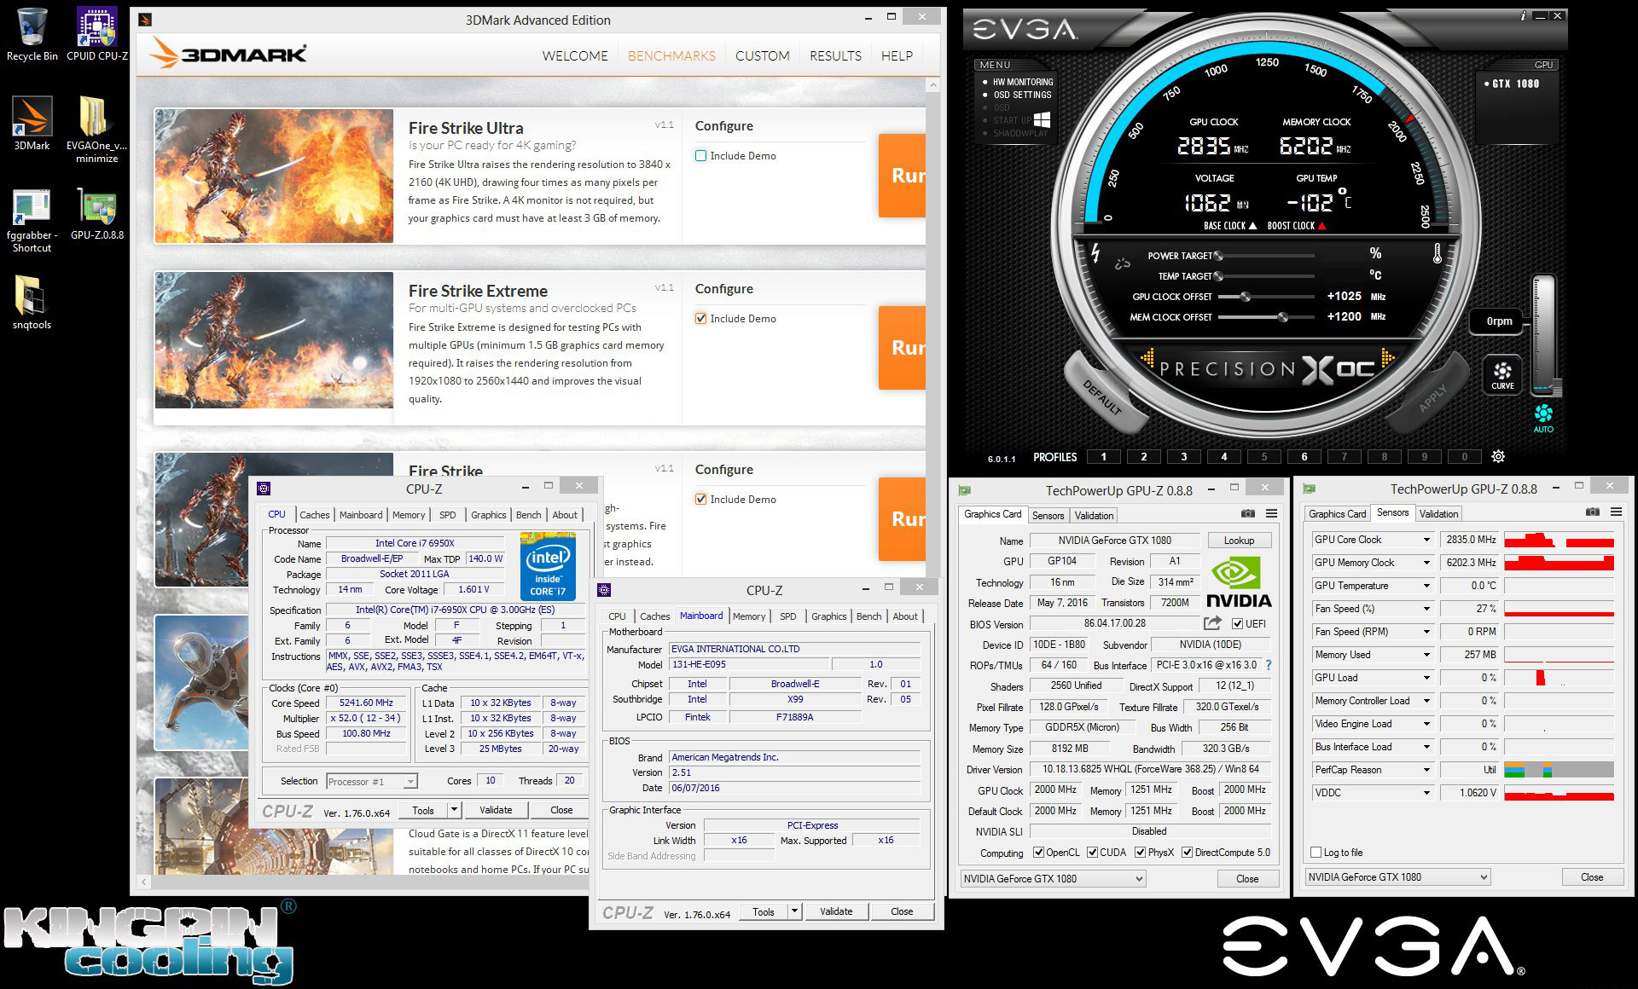Open GPU-Z hamburger menu icon
The height and width of the screenshot is (989, 1638).
[1271, 513]
